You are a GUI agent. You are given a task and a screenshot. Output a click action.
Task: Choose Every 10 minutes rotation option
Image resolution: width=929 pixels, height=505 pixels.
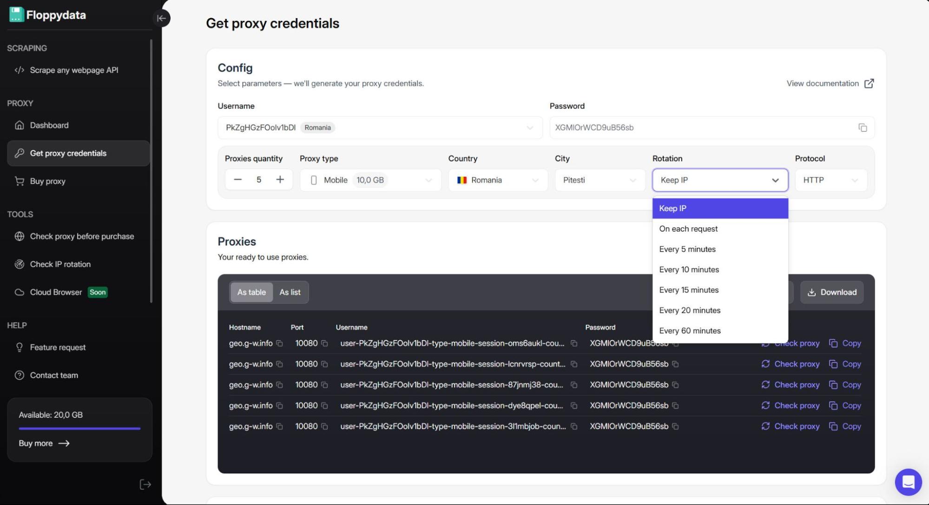tap(689, 270)
